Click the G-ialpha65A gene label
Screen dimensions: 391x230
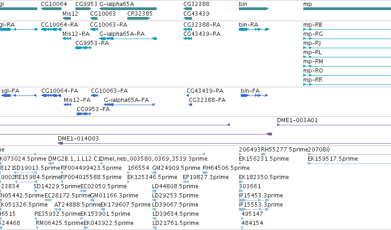(117, 4)
